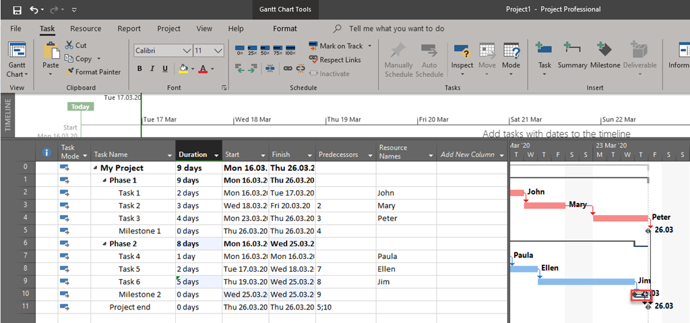Open the Duration column filter dropdown
This screenshot has height=323, width=690.
click(x=216, y=155)
